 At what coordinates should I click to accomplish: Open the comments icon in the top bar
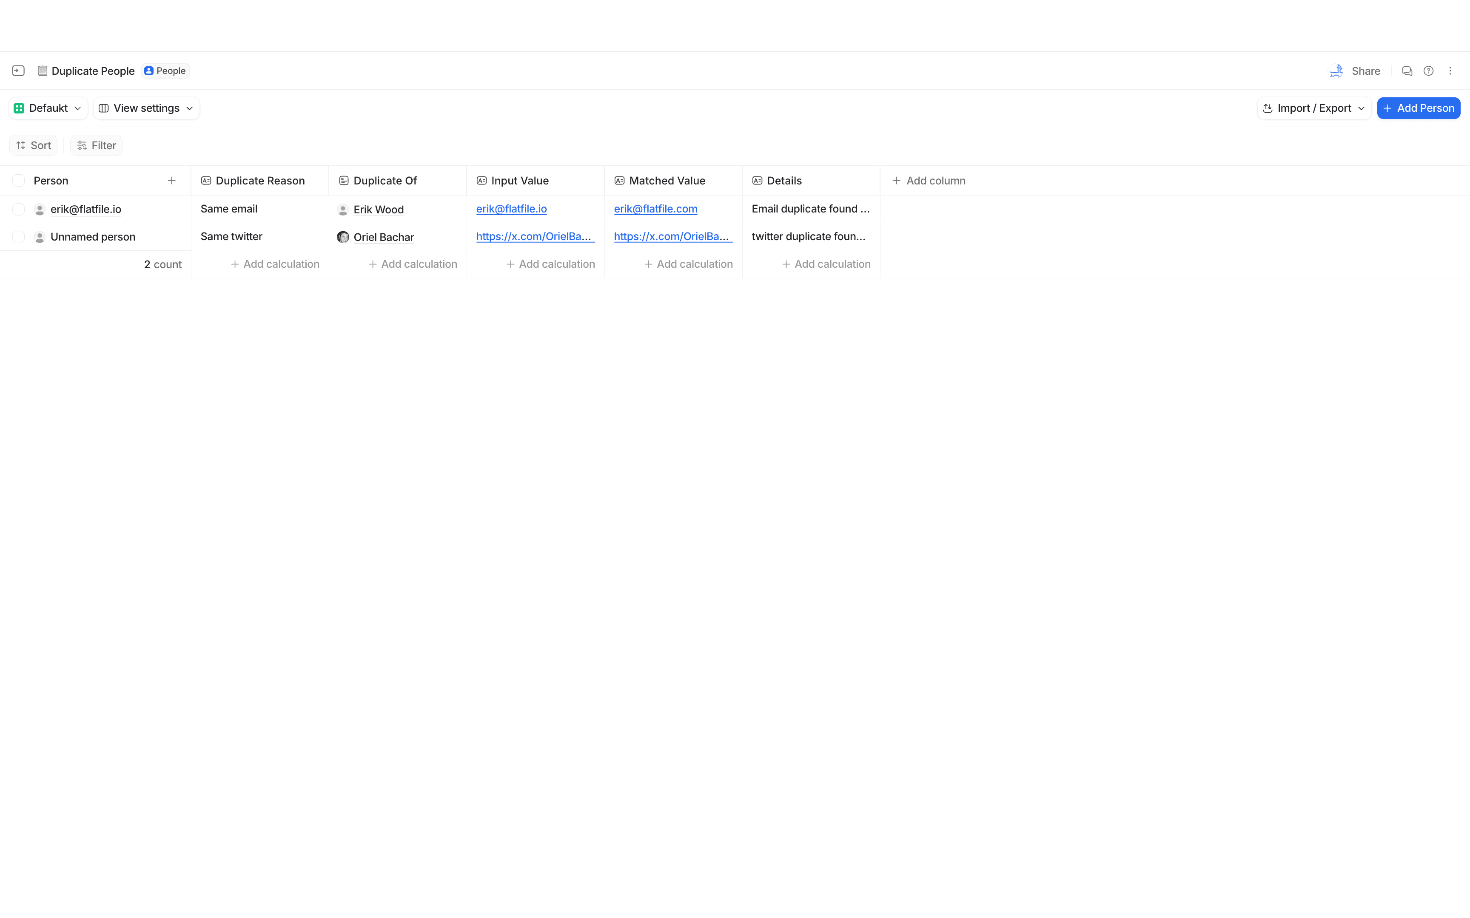coord(1407,71)
